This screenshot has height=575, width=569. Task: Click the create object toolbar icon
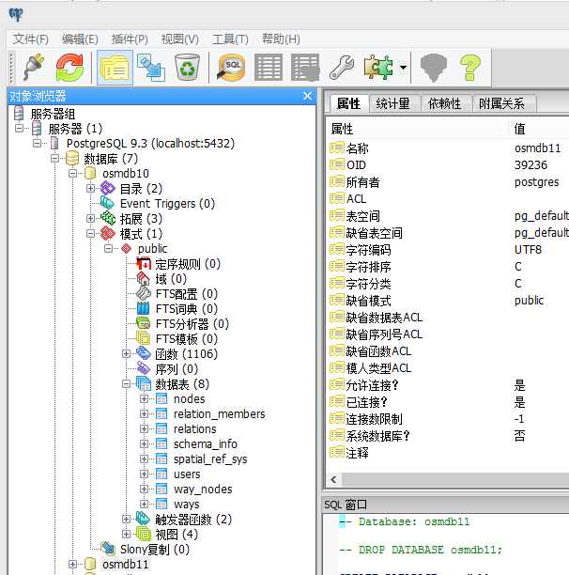click(x=151, y=67)
